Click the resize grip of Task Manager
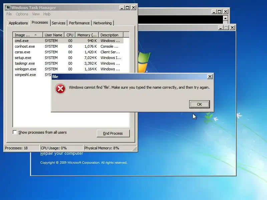 (135, 149)
